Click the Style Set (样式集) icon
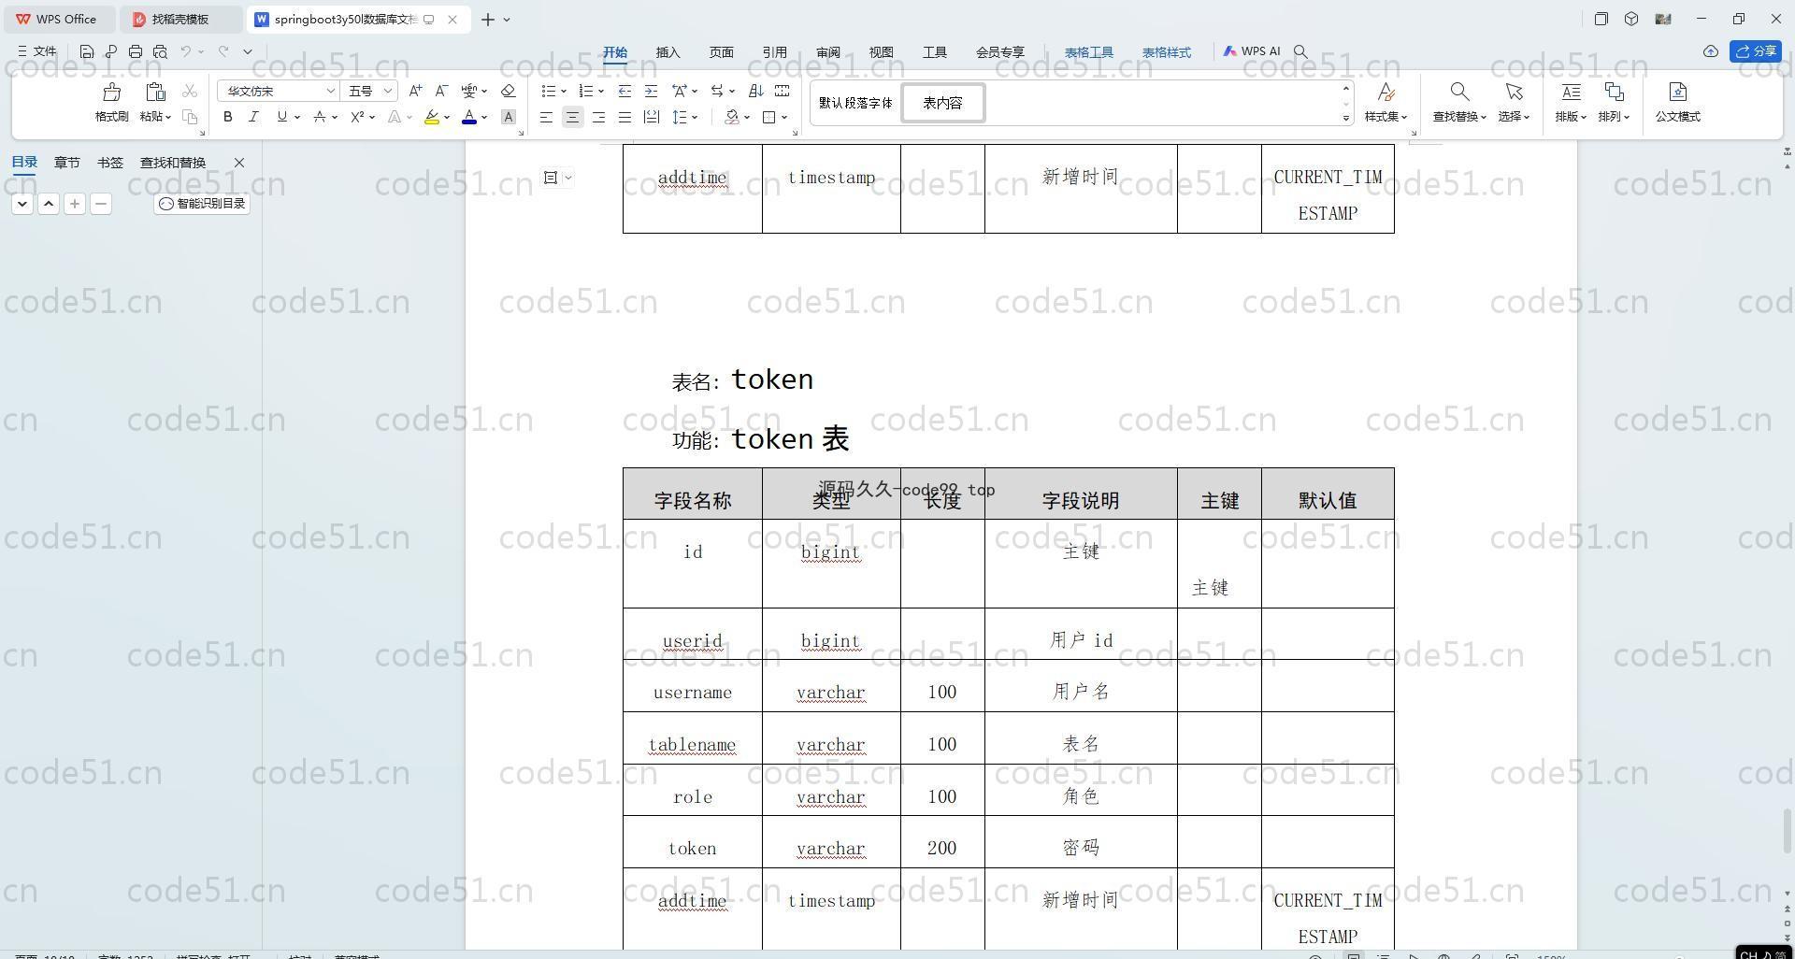 point(1386,92)
